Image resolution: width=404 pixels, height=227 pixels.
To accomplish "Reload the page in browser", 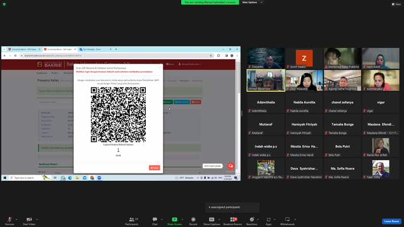I will (x=15, y=55).
